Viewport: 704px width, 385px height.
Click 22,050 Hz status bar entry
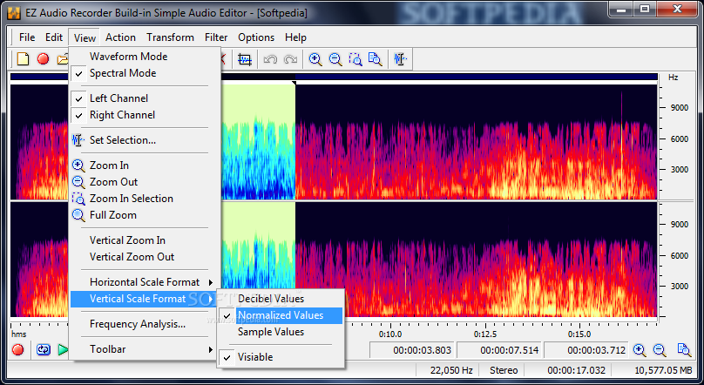(451, 370)
